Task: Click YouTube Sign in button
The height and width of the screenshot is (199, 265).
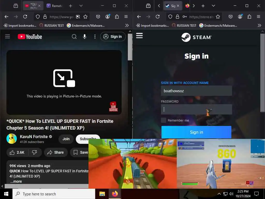Action: tap(113, 37)
